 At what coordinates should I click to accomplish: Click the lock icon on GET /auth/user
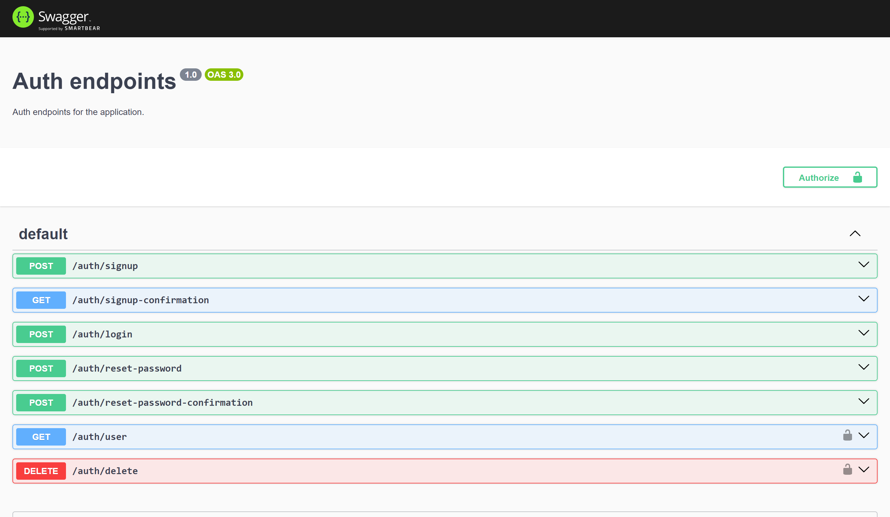[x=847, y=435]
